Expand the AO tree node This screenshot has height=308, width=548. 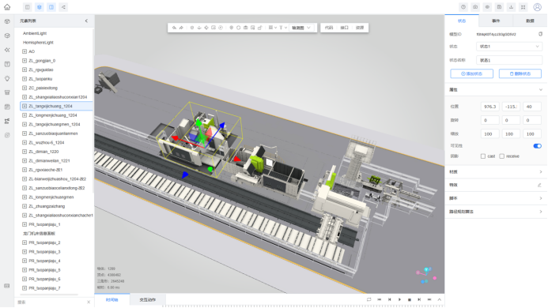click(25, 51)
